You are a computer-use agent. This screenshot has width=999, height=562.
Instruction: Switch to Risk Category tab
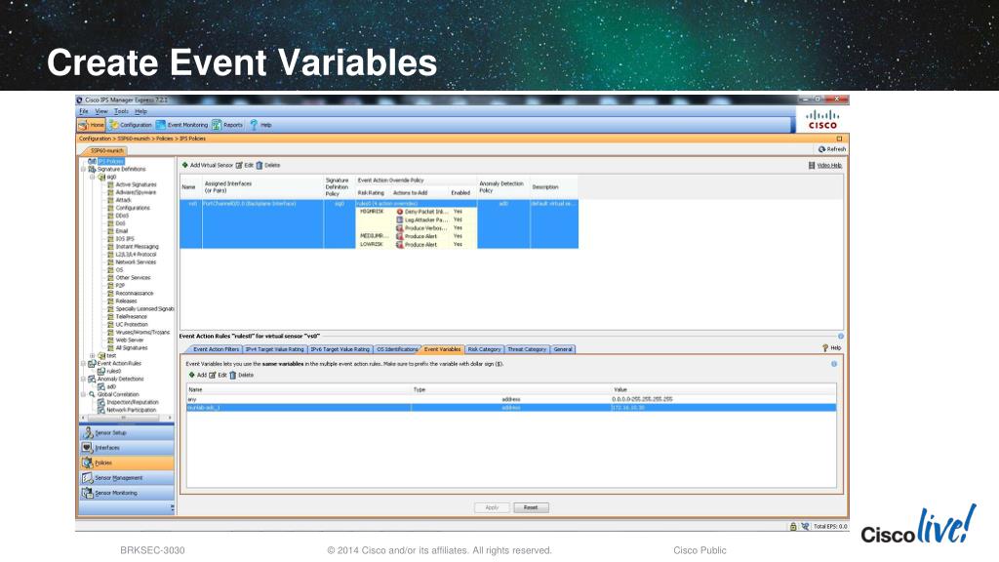point(484,349)
